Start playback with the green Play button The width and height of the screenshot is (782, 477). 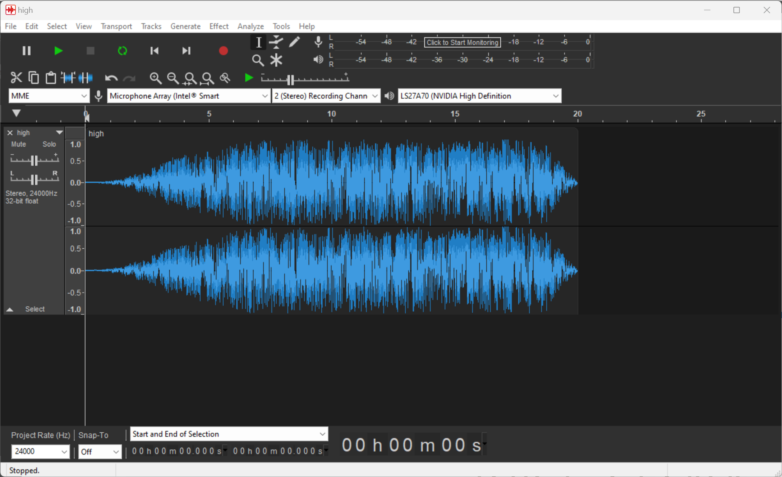(x=58, y=51)
